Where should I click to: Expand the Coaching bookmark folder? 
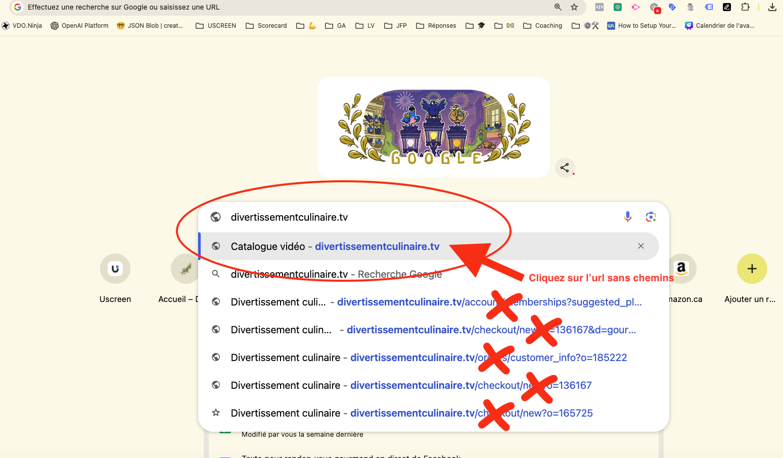tap(543, 26)
